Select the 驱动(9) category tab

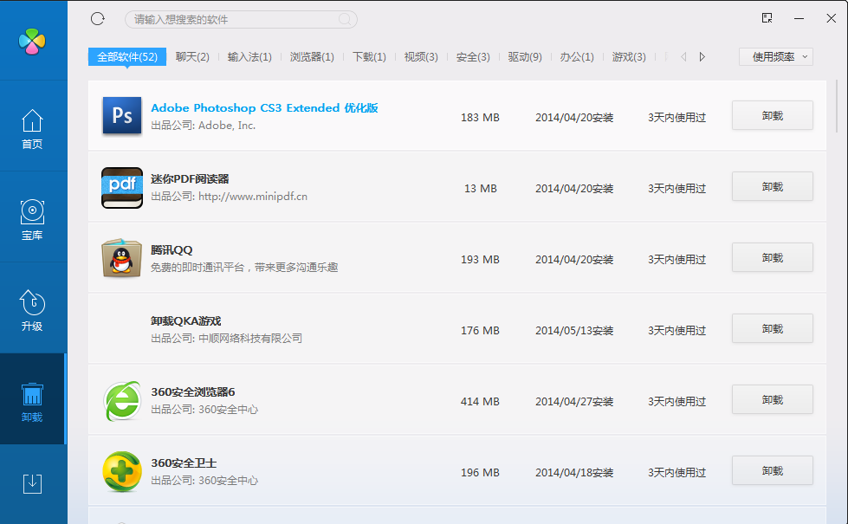click(x=525, y=57)
